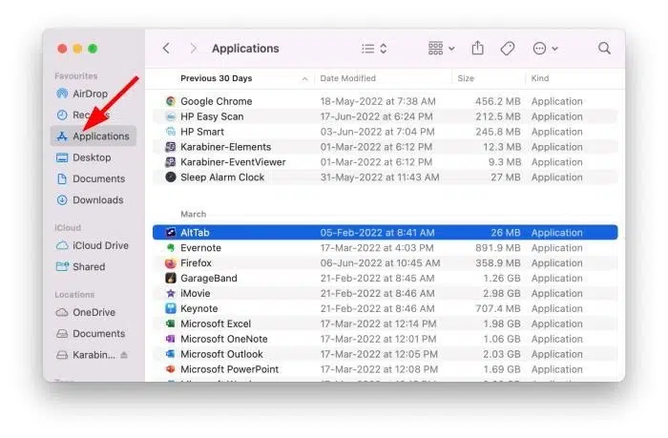Image resolution: width=668 pixels, height=438 pixels.
Task: Click Keynote's 707.4 MB size value
Action: [x=498, y=308]
